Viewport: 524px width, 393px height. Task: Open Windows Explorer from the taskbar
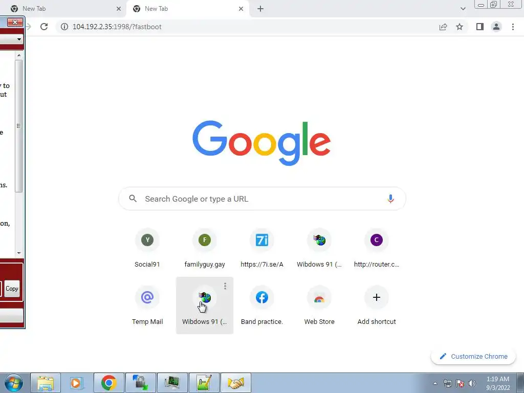pos(46,383)
